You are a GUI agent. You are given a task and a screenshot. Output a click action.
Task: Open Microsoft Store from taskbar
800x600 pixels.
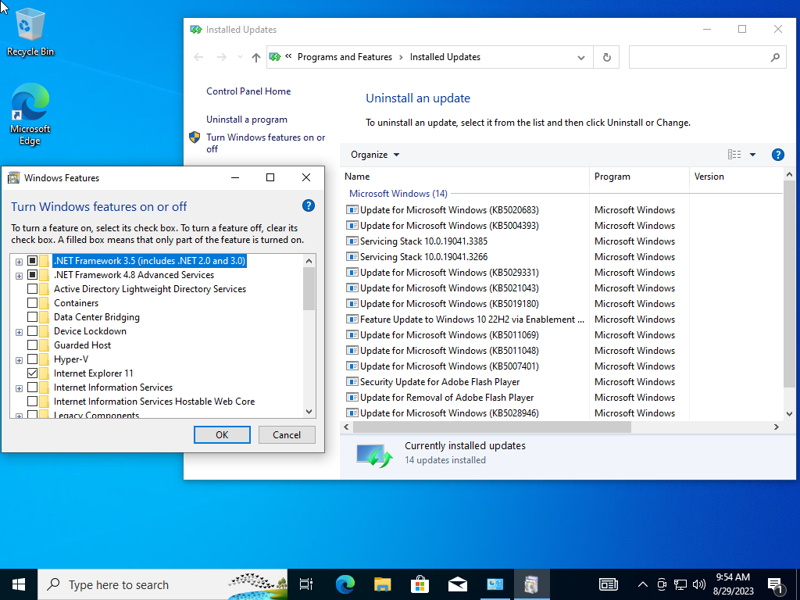(420, 584)
